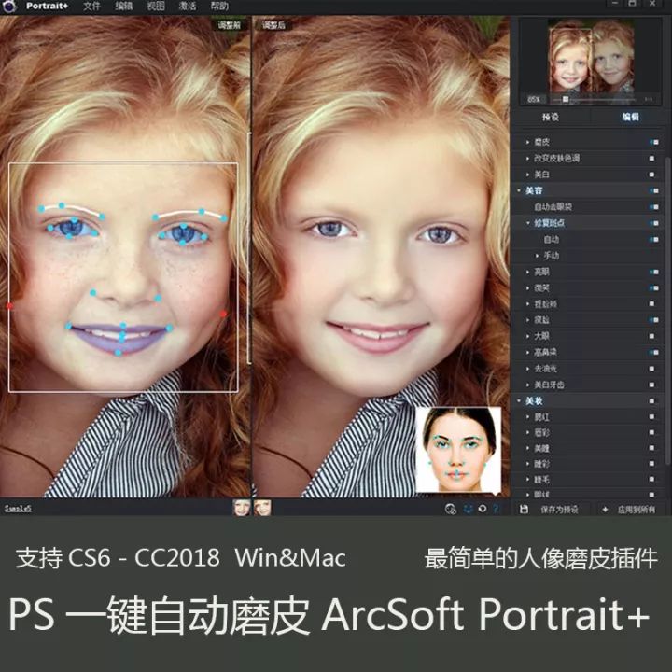This screenshot has height=672, width=672.
Task: Switch to the 预设 tab
Action: [551, 118]
